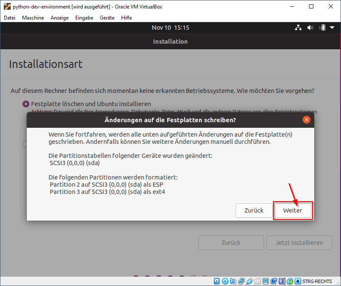This screenshot has height=286, width=341.
Task: Open the Geräte menu
Action: pos(107,18)
